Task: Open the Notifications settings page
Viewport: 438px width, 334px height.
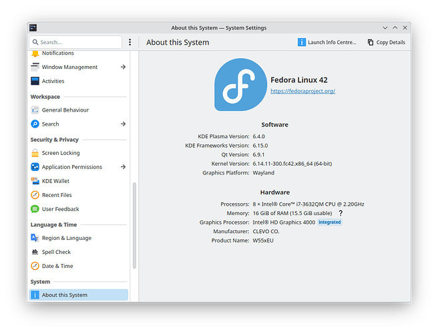Action: pyautogui.click(x=79, y=53)
